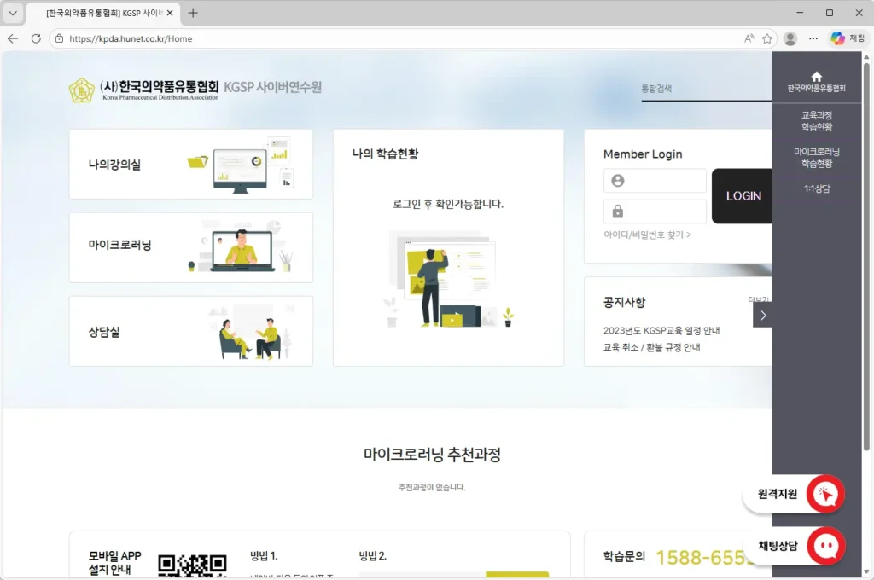Open the tab list dropdown arrow
The height and width of the screenshot is (580, 874).
coord(13,13)
